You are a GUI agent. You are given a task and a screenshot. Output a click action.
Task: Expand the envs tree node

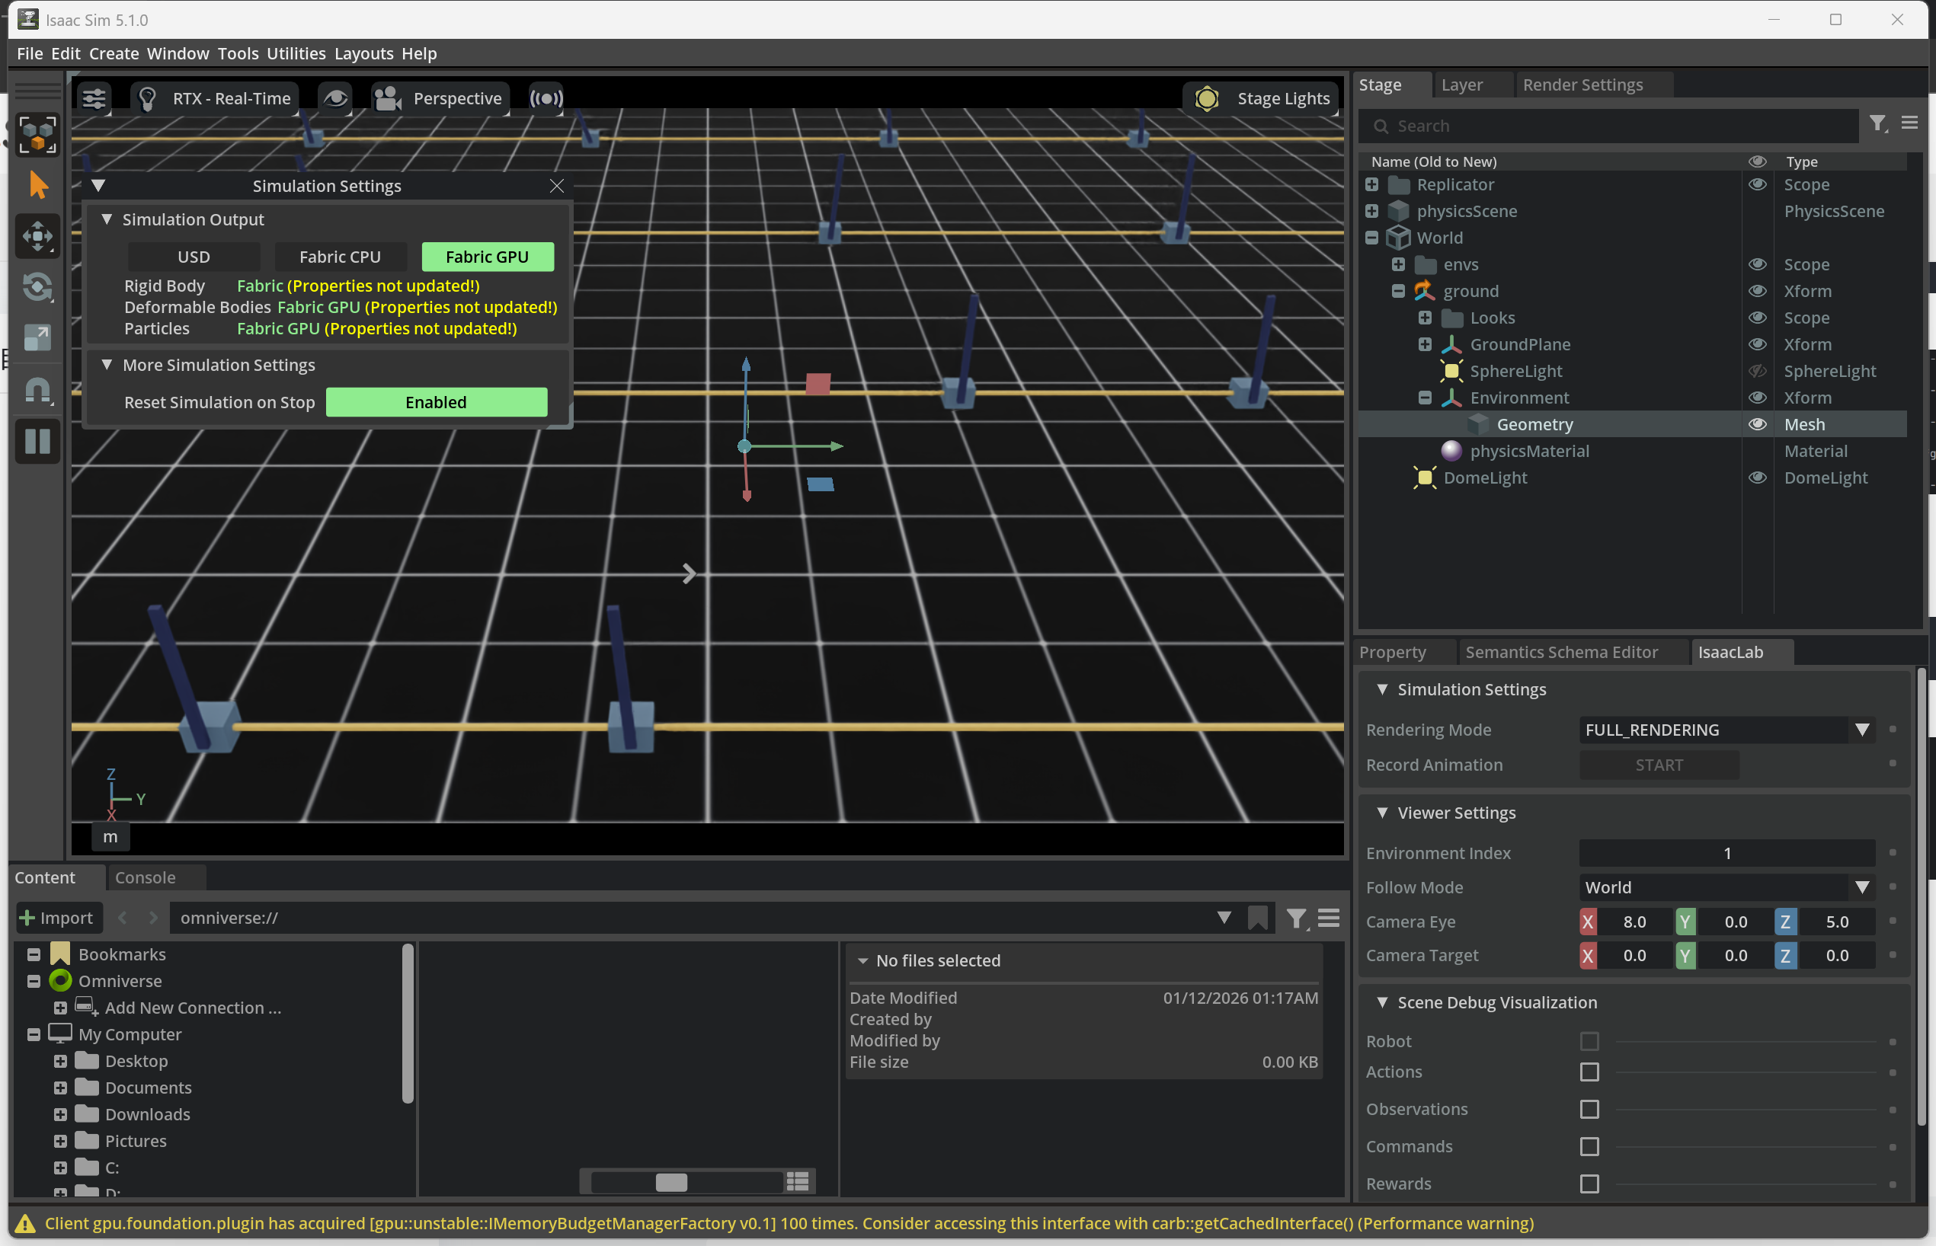1398,264
